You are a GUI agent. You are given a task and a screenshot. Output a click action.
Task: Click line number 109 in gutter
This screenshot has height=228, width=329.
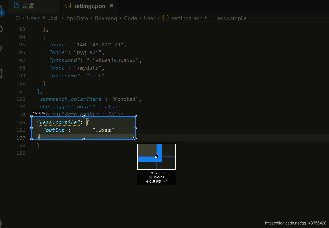point(21,153)
